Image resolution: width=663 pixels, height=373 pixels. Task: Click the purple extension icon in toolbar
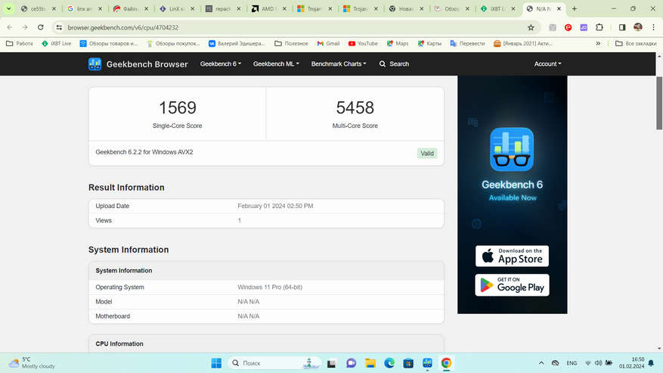(x=584, y=27)
